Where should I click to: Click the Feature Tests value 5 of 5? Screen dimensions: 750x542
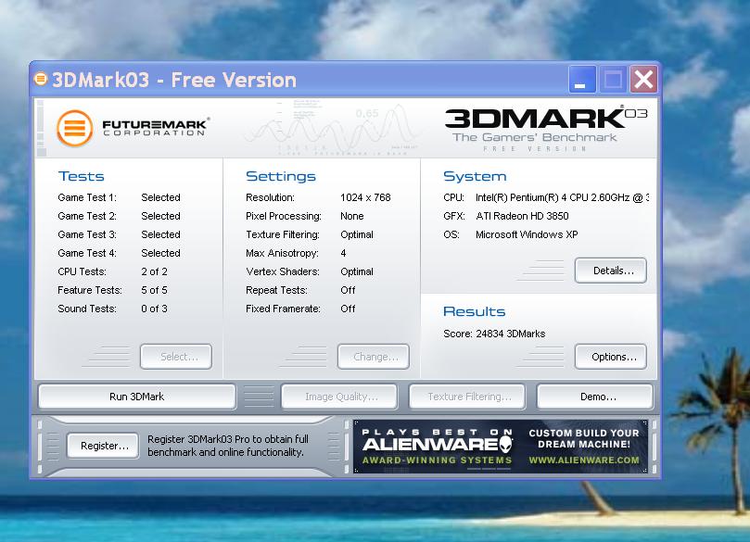click(x=154, y=290)
